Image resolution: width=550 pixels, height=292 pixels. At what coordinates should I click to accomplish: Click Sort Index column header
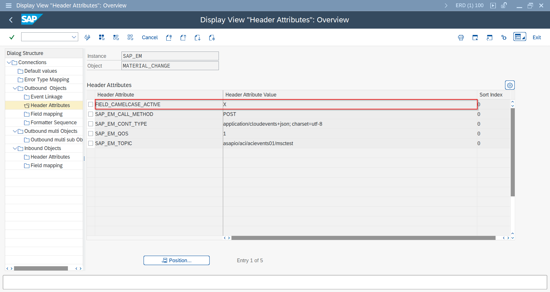pyautogui.click(x=494, y=95)
